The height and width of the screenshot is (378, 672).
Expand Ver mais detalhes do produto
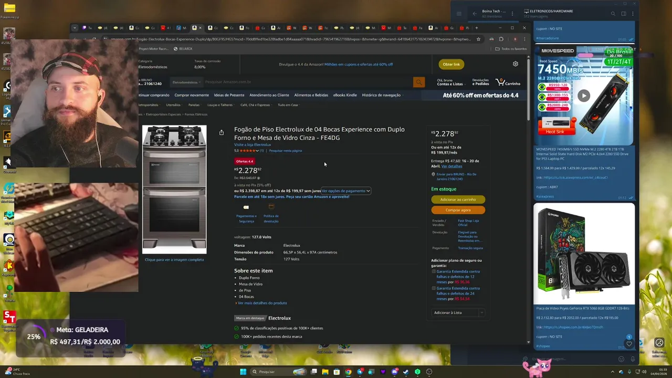tap(261, 303)
